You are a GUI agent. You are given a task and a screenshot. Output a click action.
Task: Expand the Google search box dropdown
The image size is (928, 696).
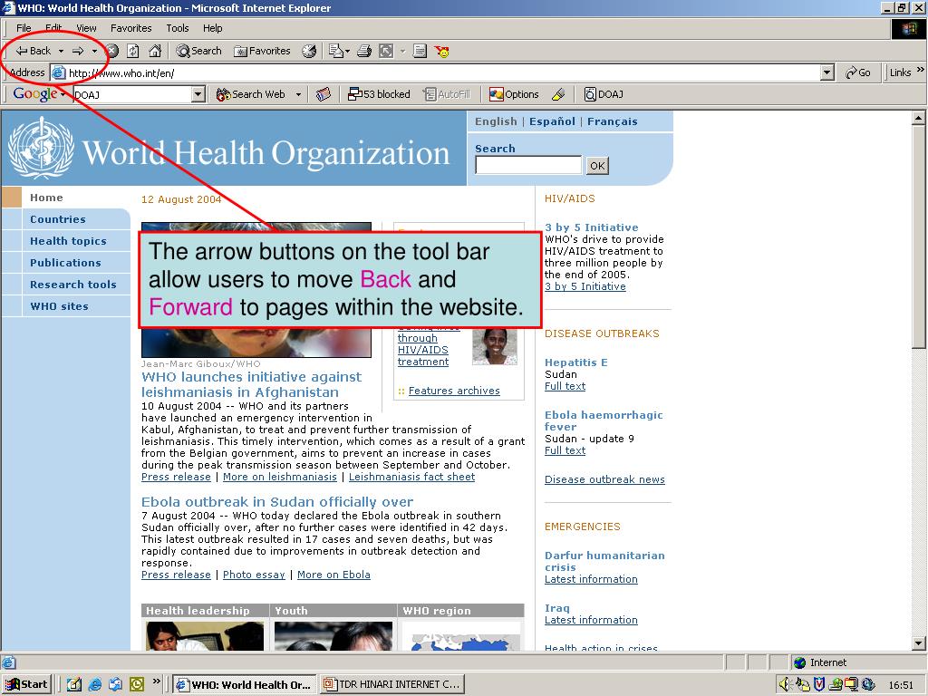(x=198, y=94)
